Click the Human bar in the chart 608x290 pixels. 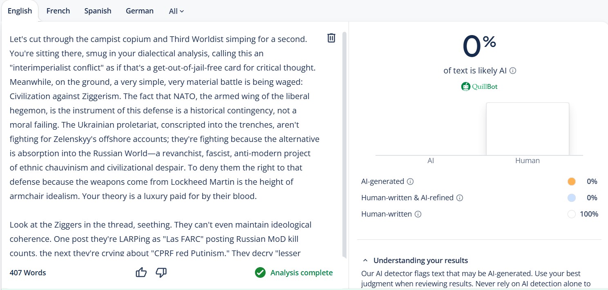click(527, 129)
